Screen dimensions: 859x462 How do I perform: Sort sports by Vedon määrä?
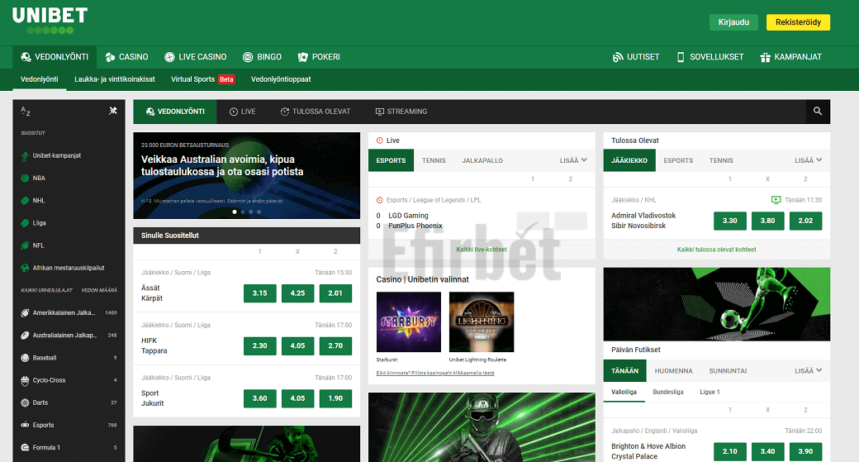click(99, 290)
